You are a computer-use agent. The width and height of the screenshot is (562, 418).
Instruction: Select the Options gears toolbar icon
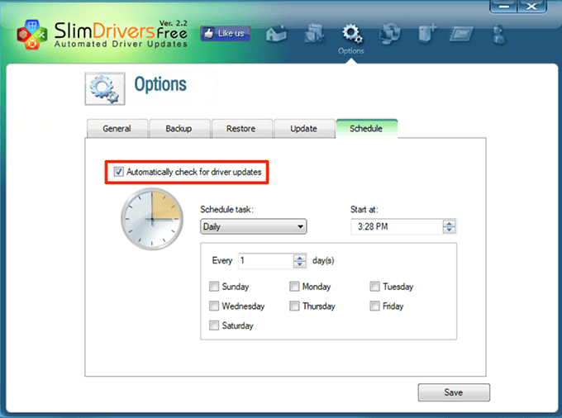351,34
